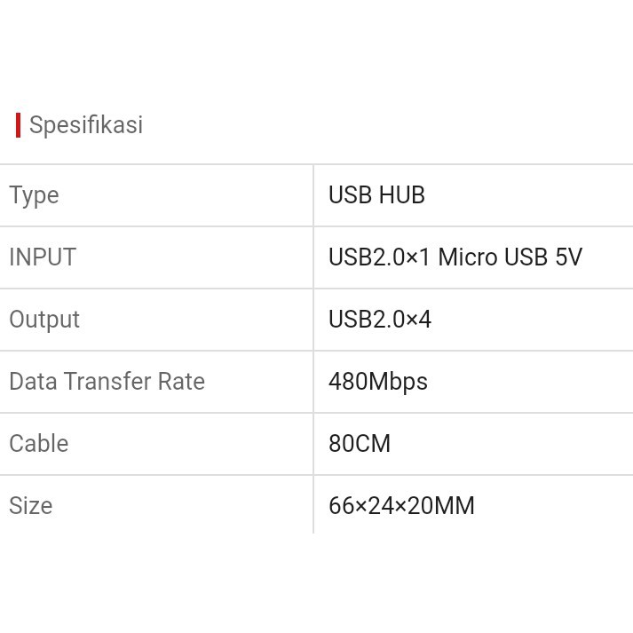
Task: Click the word Rate in the label
Action: (x=181, y=382)
